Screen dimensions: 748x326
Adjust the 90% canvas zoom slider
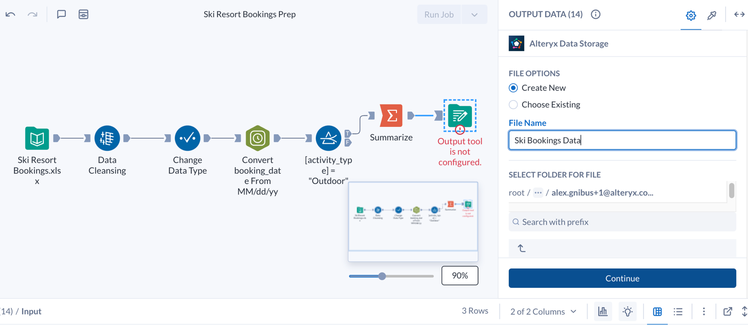point(382,275)
